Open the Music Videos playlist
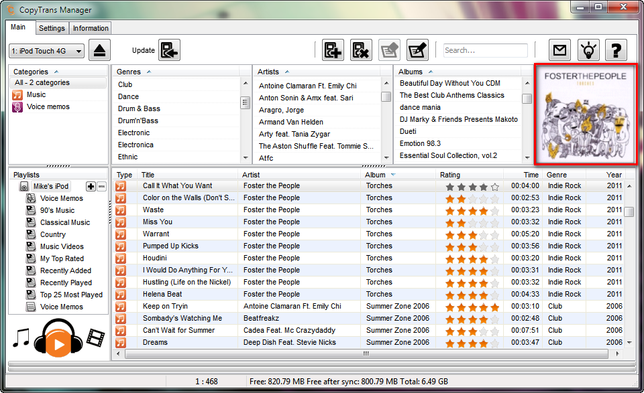The height and width of the screenshot is (393, 644). tap(62, 246)
